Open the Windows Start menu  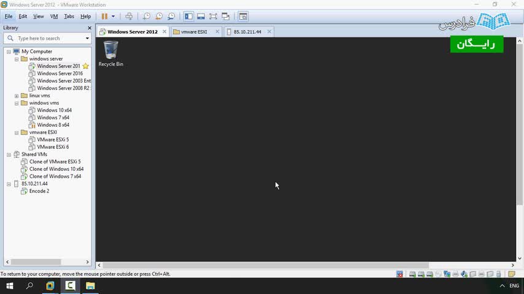(10, 286)
